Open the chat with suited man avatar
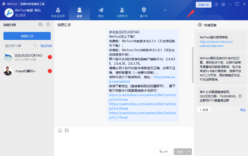 point(27,71)
